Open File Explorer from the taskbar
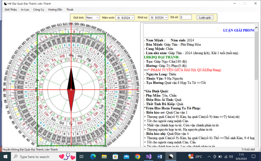Screen dimensions: 261x161 (x=104, y=156)
